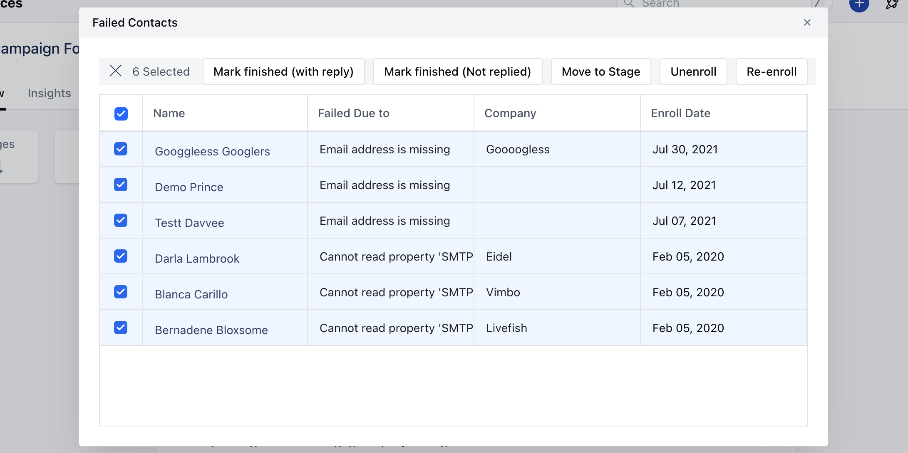Click Blanca Carillo's Cannot read property reason
908x453 pixels.
pyautogui.click(x=396, y=292)
